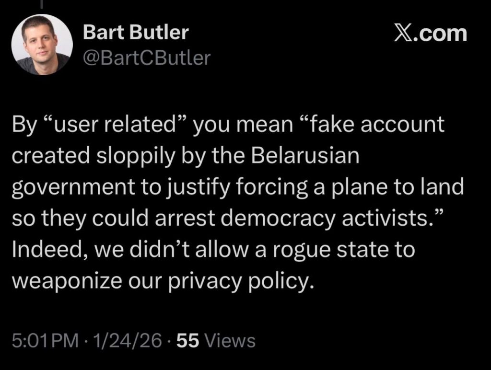Image resolution: width=491 pixels, height=370 pixels.
Task: Click the Bart Butler display name
Action: [136, 33]
